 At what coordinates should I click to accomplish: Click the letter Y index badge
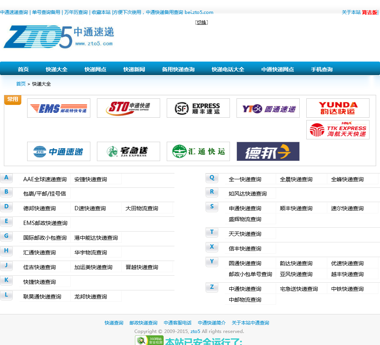212,262
